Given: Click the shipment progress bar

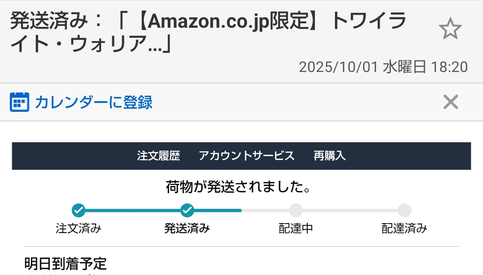Looking at the screenshot, I should 241,210.
